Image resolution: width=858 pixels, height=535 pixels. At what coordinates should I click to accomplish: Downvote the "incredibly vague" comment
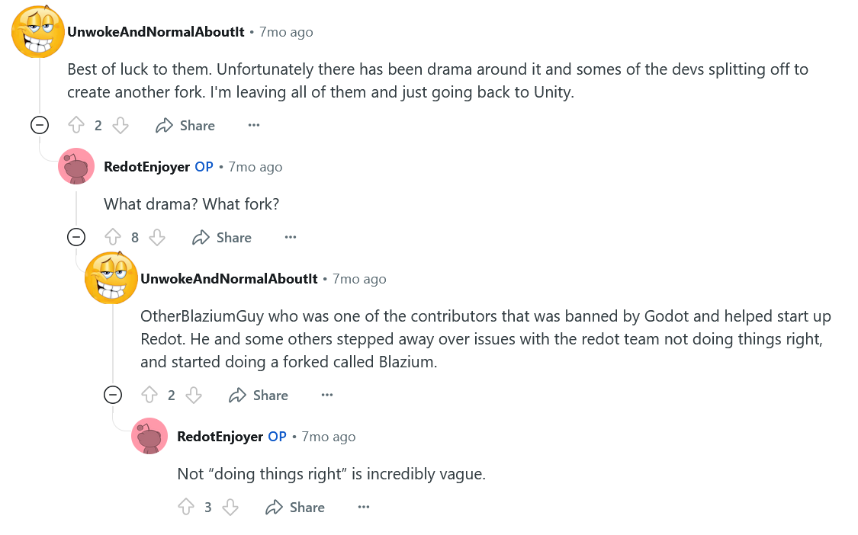coord(230,507)
